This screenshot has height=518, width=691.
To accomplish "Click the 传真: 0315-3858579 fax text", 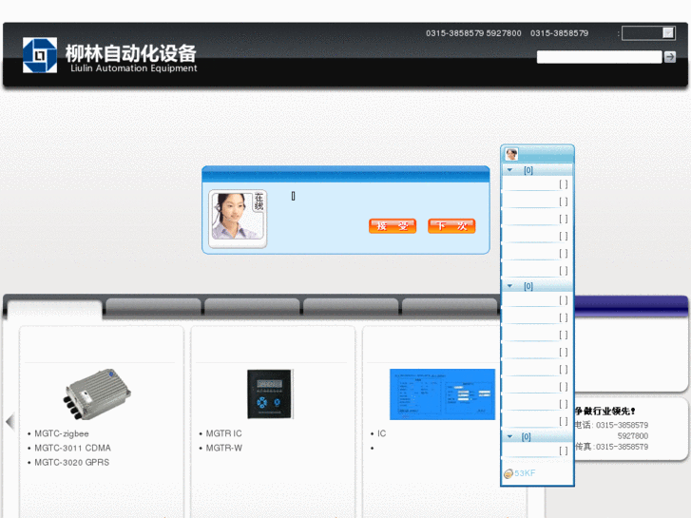I will (x=611, y=447).
